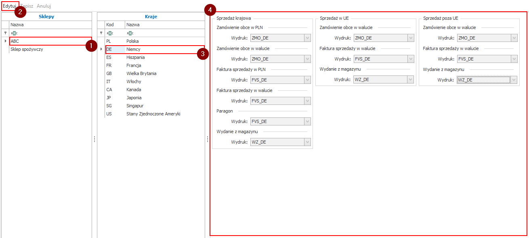Click the filter condition icon in Kraje Kod column
This screenshot has width=529, height=238.
pos(109,33)
